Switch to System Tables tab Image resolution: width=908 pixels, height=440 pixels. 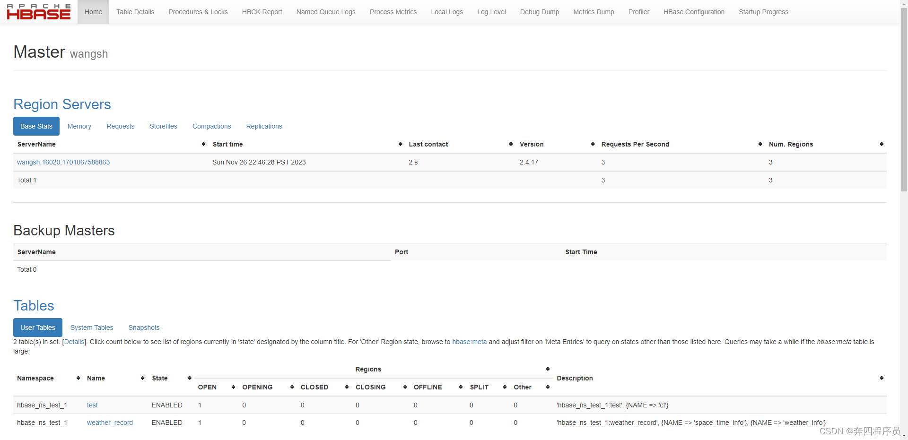[x=92, y=328]
